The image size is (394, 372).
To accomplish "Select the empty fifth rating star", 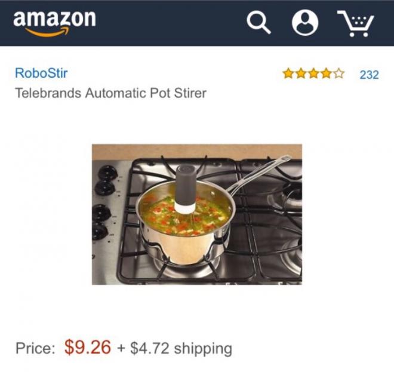I will 338,74.
